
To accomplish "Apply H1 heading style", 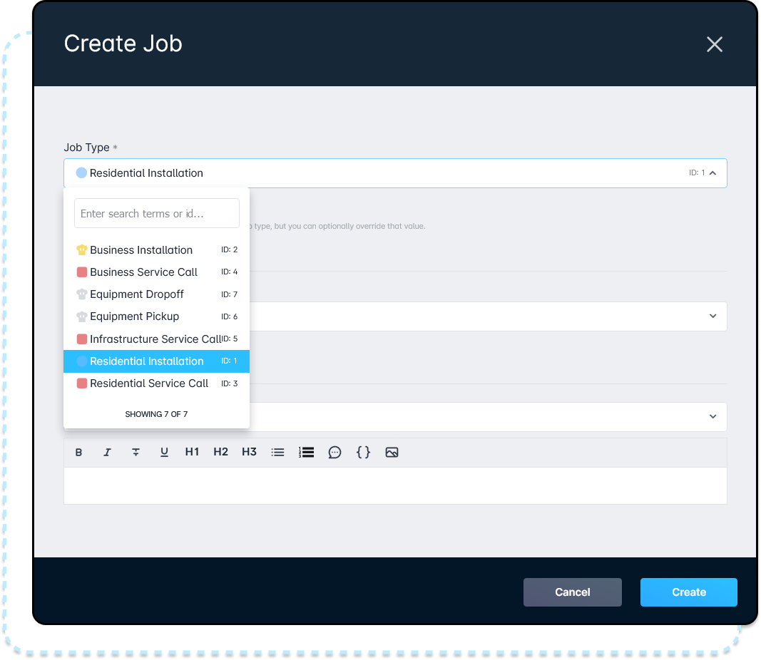I will click(192, 452).
